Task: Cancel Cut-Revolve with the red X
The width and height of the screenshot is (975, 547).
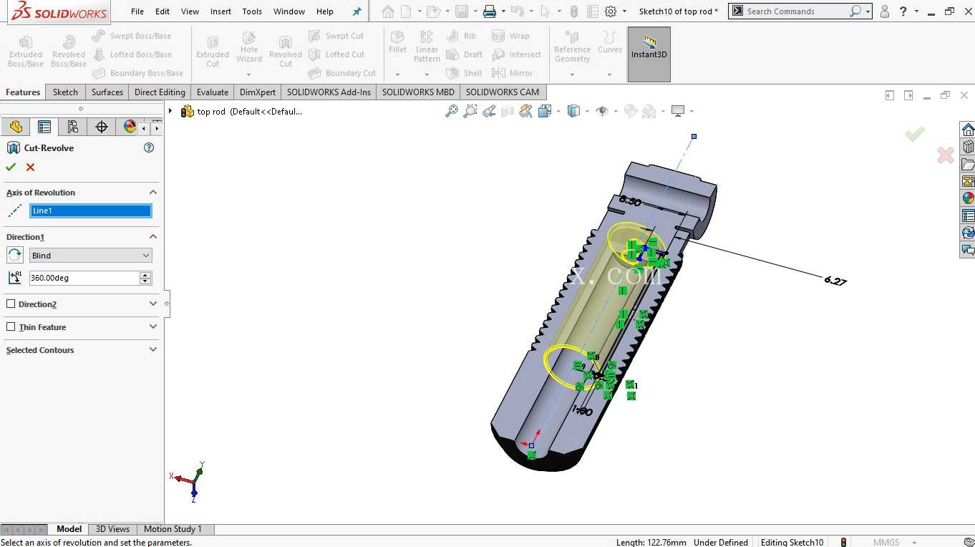Action: 30,167
